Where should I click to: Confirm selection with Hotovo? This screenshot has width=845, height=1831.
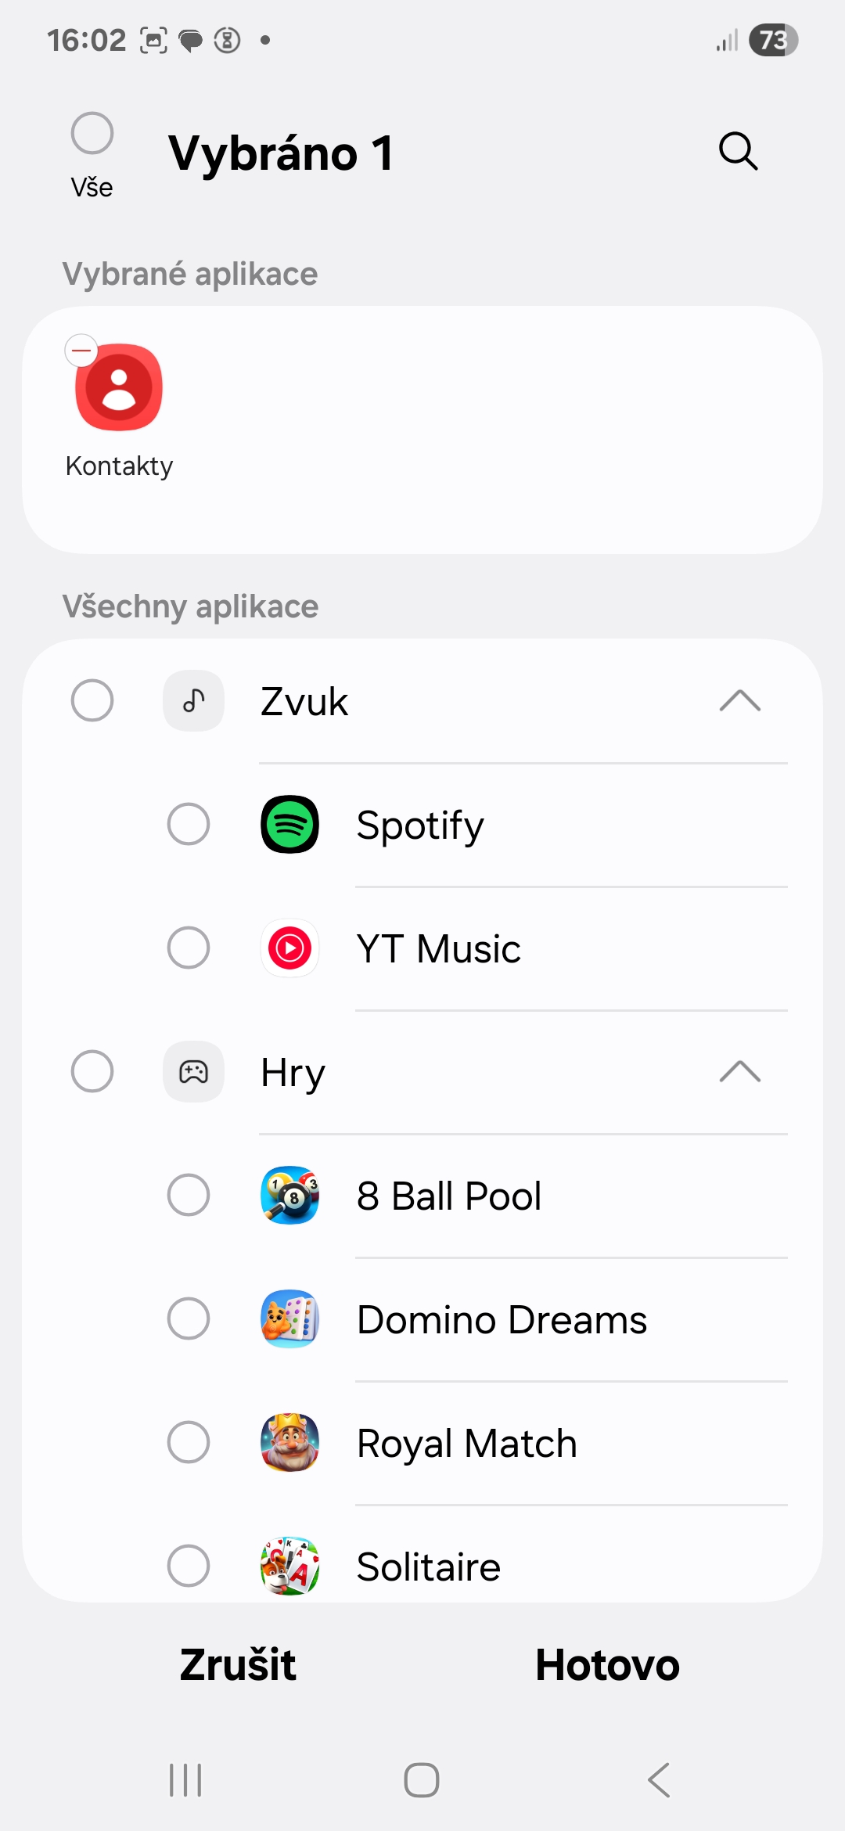pos(607,1665)
